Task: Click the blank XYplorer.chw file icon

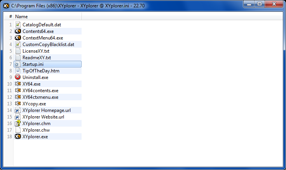Action: coord(18,130)
